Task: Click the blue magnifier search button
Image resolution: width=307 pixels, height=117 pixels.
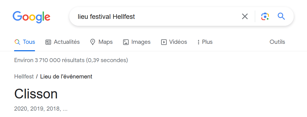Action: point(281,16)
